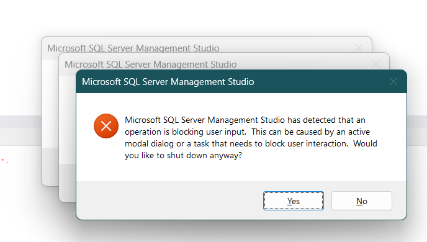Confirm shutdown with the Yes button
Image resolution: width=427 pixels, height=242 pixels.
(294, 201)
